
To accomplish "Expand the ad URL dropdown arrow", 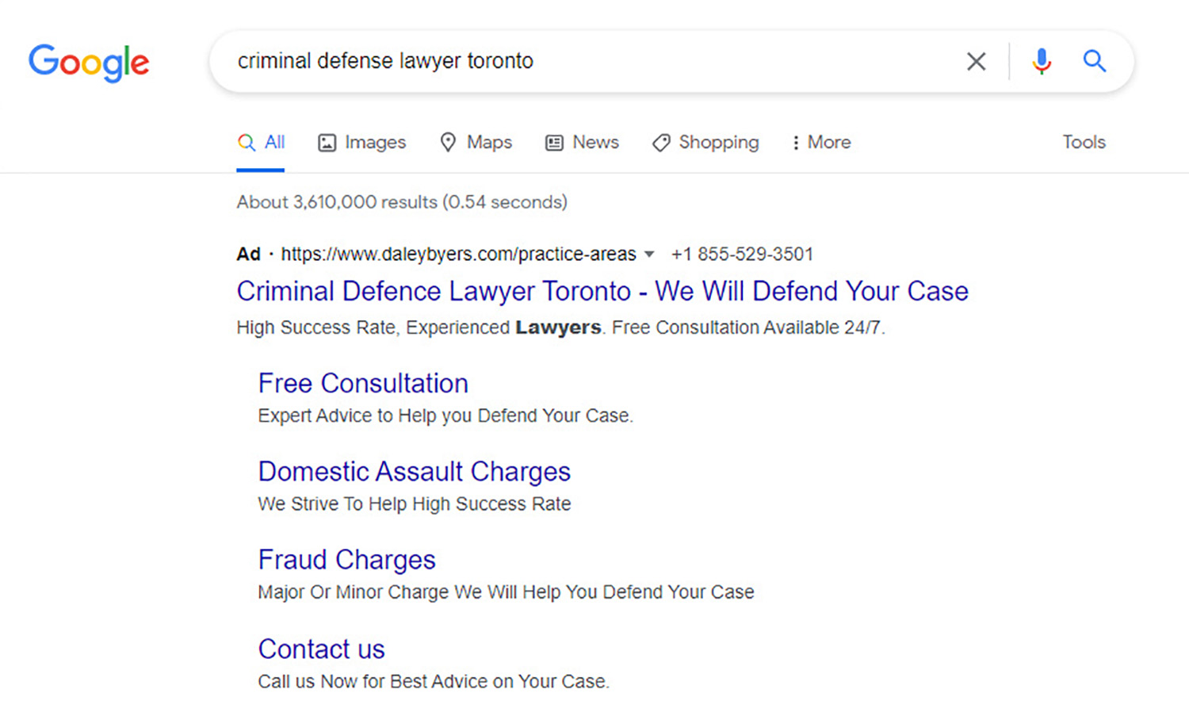I will (649, 255).
